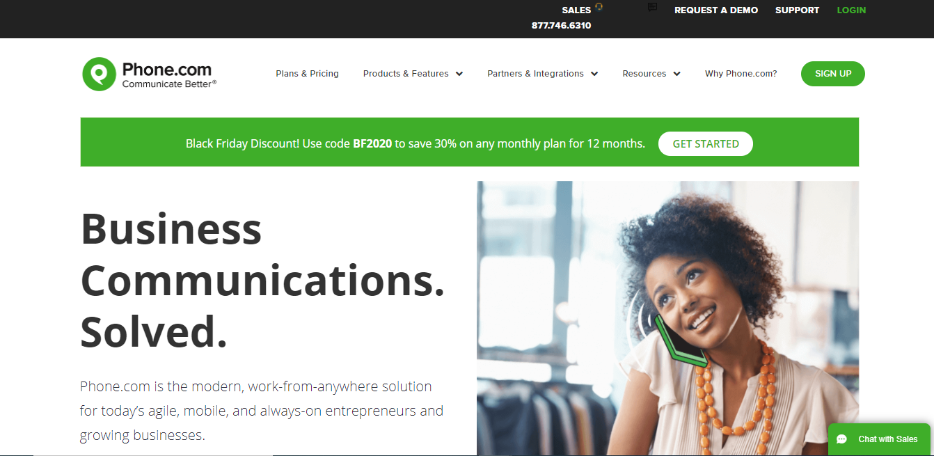Click the Sign Up button

[833, 74]
